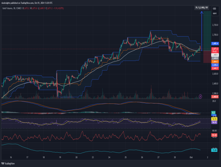Click the cyan 15.88 indicator label
The image size is (221, 167).
(214, 150)
